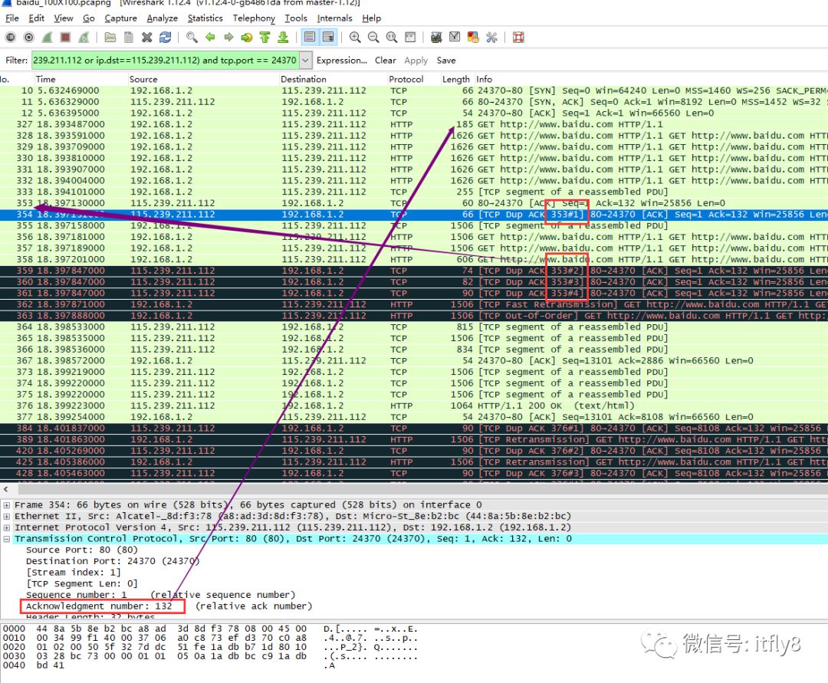This screenshot has width=828, height=683.
Task: Open the File menu
Action: (x=12, y=18)
